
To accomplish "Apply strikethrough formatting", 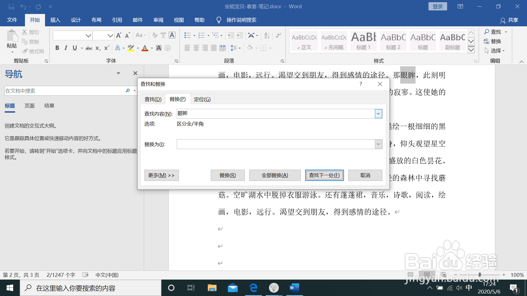I will pyautogui.click(x=88, y=48).
